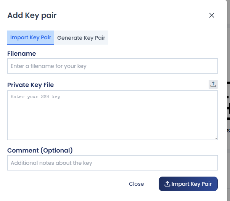Click the dimmed backdrop right of dialog
230x201 pixels.
point(228,44)
